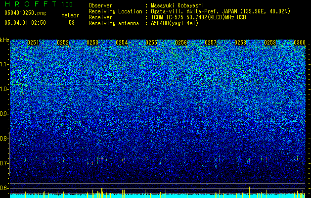
Task: Click the Receiving Location label
Action: 115,11
